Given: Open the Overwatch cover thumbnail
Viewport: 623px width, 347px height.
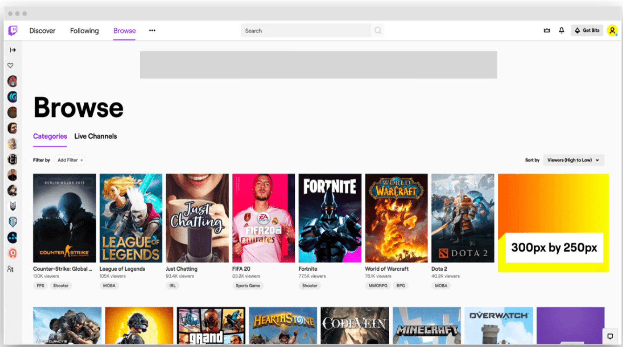Looking at the screenshot, I should [499, 326].
